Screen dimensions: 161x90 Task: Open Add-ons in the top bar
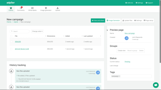(129, 3)
